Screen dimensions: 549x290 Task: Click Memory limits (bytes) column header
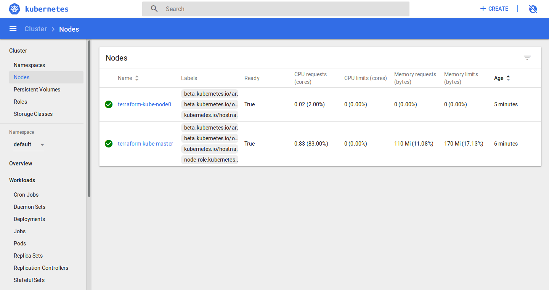coord(461,78)
